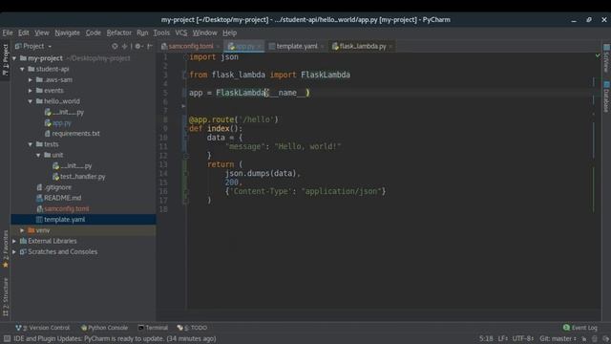611x344 pixels.
Task: Open the Run menu
Action: pyautogui.click(x=142, y=32)
